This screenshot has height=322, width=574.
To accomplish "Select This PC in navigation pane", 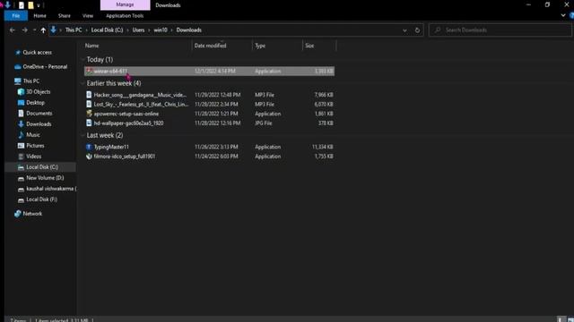I will click(30, 81).
